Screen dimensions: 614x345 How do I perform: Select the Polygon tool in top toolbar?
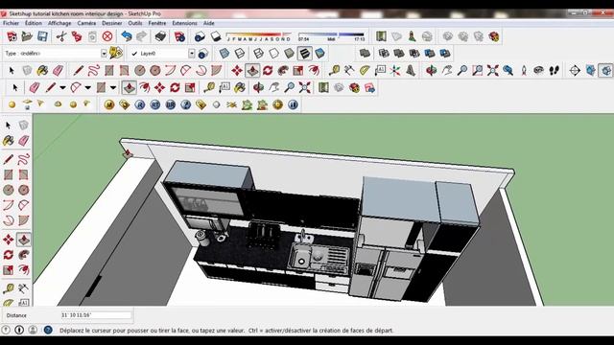click(x=155, y=70)
